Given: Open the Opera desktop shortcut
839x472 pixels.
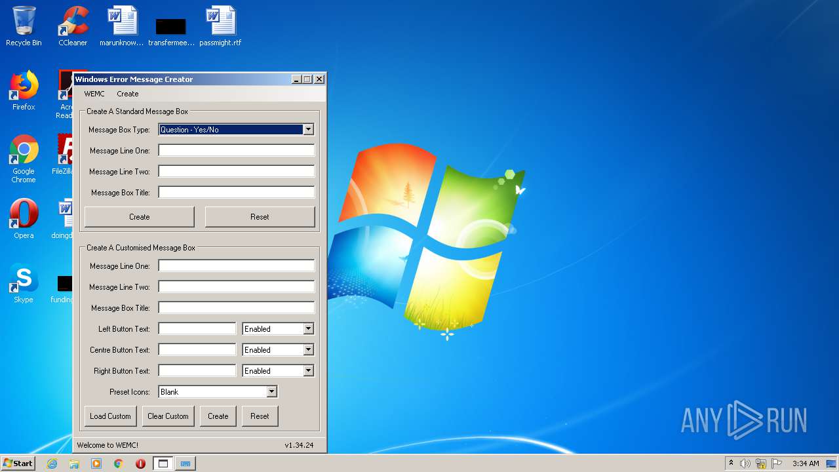Looking at the screenshot, I should 24,219.
